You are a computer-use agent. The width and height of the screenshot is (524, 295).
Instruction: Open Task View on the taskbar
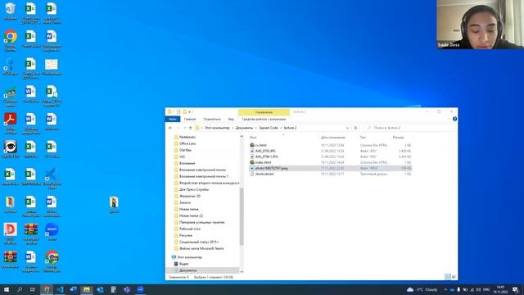pos(33,289)
